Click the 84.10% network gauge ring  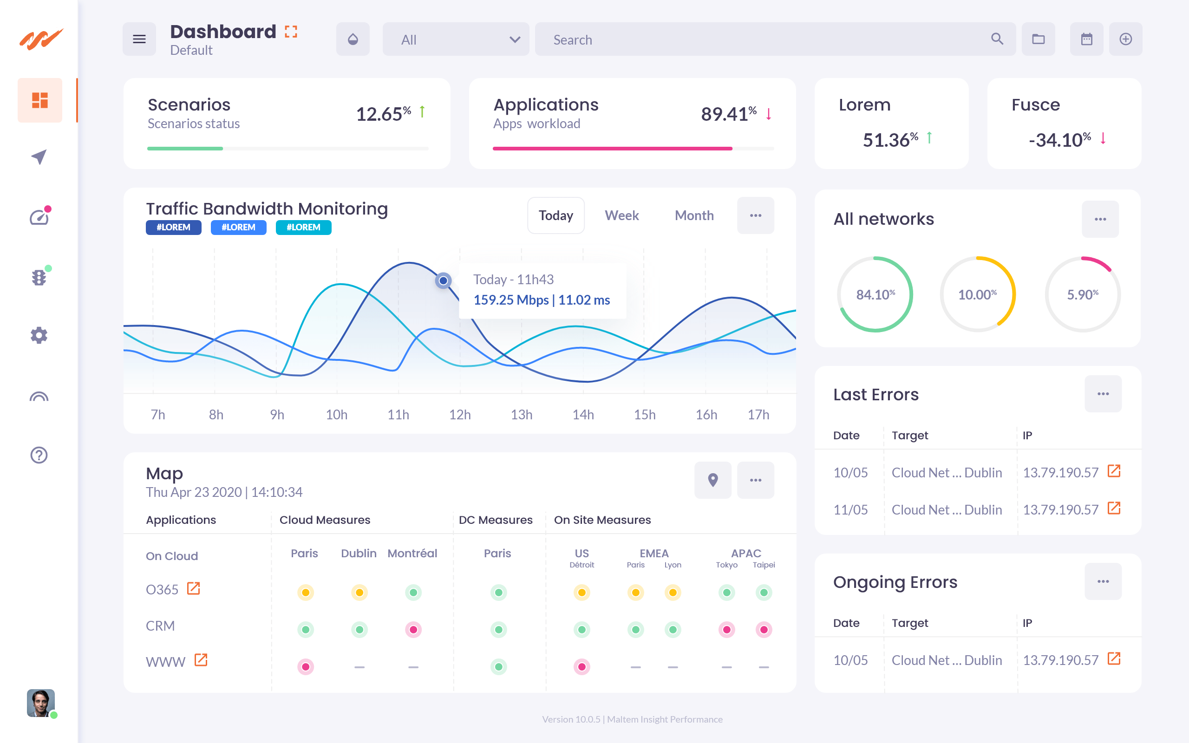coord(875,294)
